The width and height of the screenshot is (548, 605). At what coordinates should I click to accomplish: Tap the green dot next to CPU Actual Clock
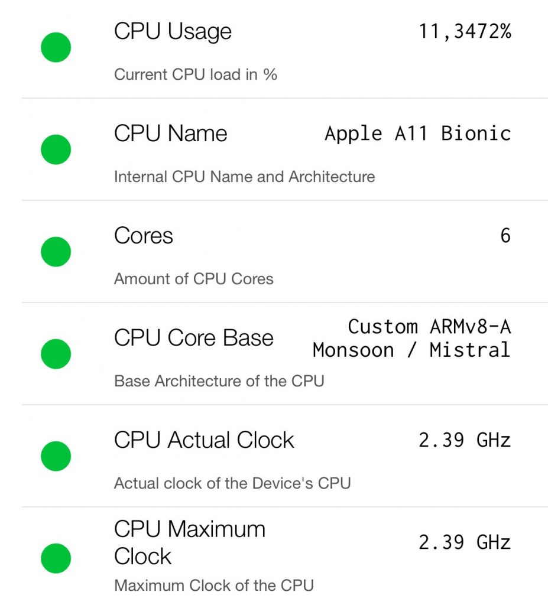(x=56, y=457)
